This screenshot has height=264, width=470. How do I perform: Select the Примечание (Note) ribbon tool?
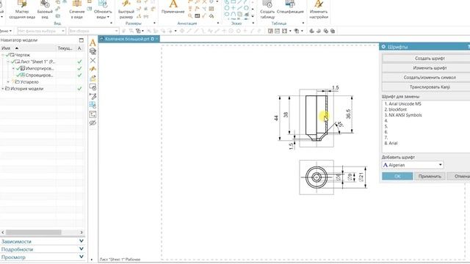click(x=173, y=7)
